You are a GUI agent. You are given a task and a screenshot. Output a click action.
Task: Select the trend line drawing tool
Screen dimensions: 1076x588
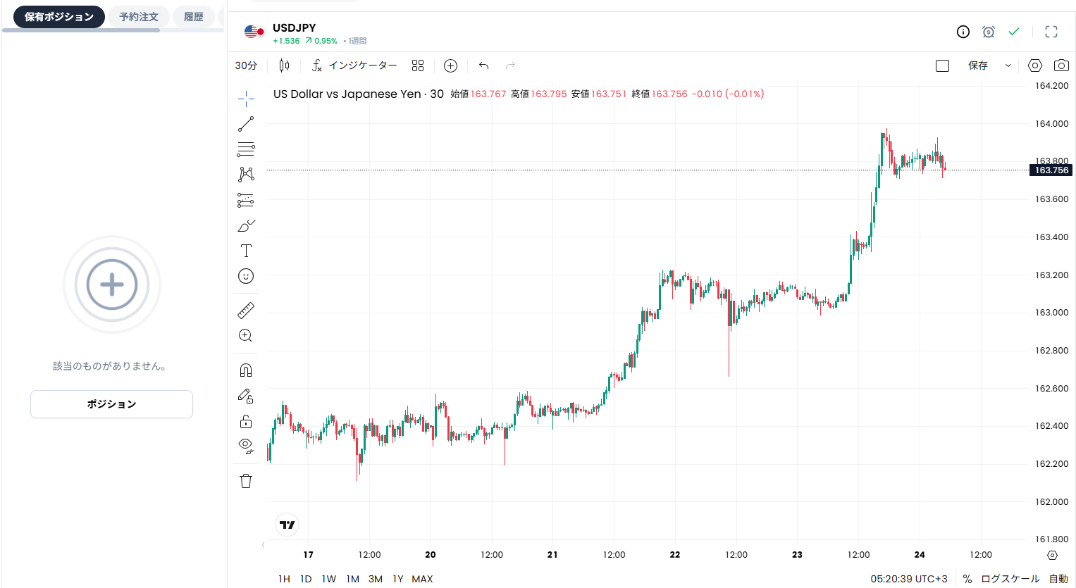(x=246, y=124)
